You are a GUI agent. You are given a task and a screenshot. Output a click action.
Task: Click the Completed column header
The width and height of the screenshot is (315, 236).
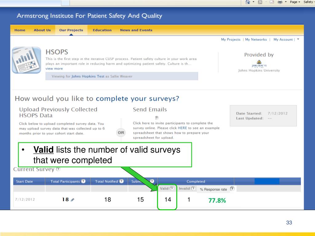[196, 181]
